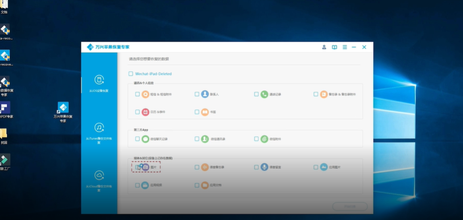Screen dimensions: 463x220
Task: Click the blue app videos icon
Action: pos(145,185)
